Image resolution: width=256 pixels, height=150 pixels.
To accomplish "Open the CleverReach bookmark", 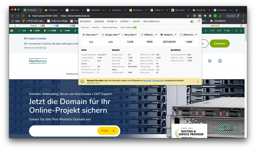I will 218,21.
